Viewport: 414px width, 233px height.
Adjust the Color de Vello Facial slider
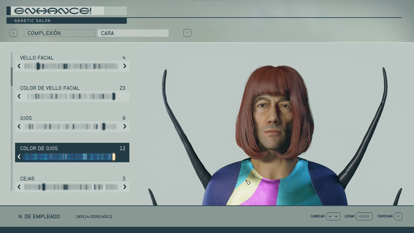[x=72, y=96]
